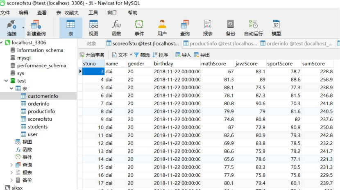The width and height of the screenshot is (340, 190).
Task: Select the Table (表) toolbar icon
Action: pos(71,28)
